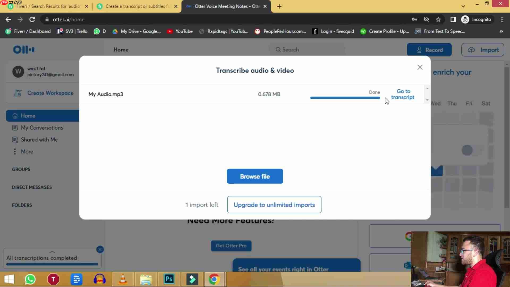Image resolution: width=510 pixels, height=287 pixels.
Task: Open the tab search dropdown arrow
Action: tap(463, 6)
